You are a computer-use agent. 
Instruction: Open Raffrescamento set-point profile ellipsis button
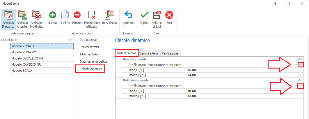[x=301, y=86]
